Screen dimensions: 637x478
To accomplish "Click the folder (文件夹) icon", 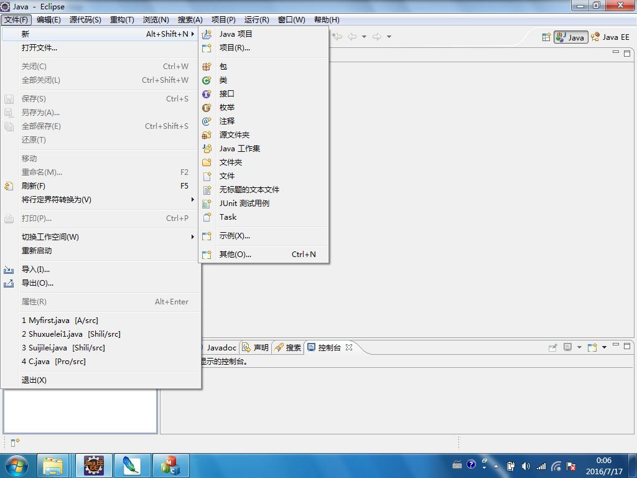I will tap(207, 162).
